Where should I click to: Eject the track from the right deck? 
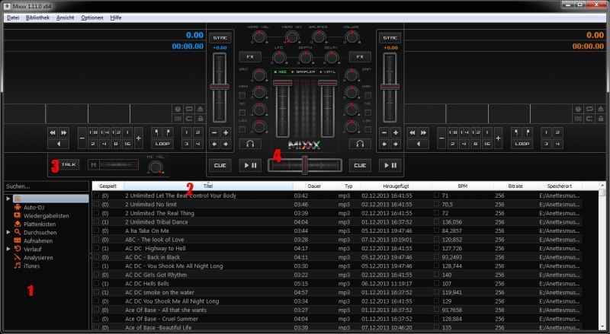(601, 109)
